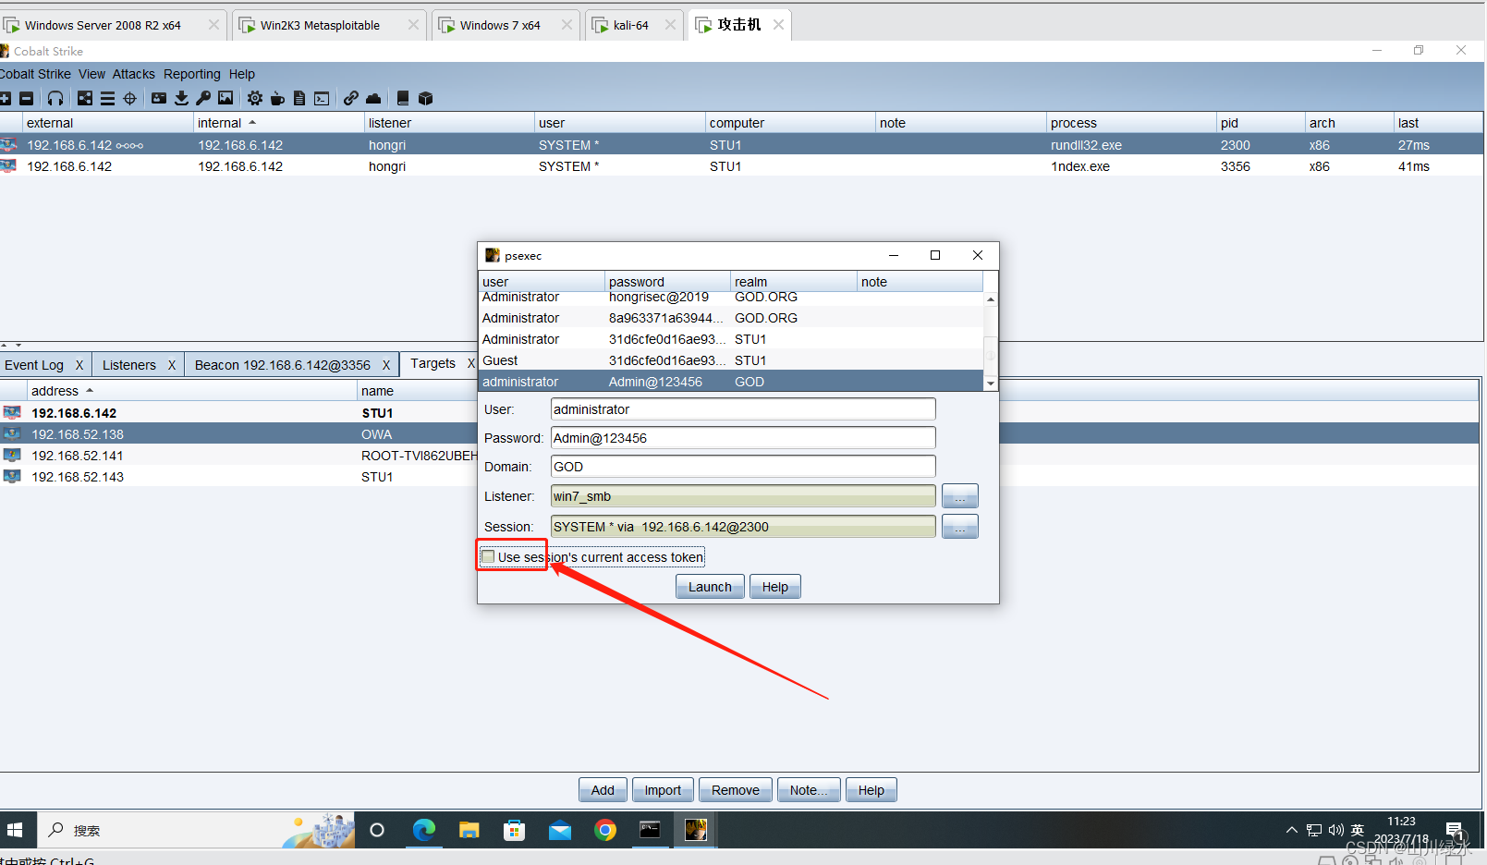Viewport: 1487px width, 865px height.
Task: Click into the Domain input field
Action: click(x=743, y=467)
